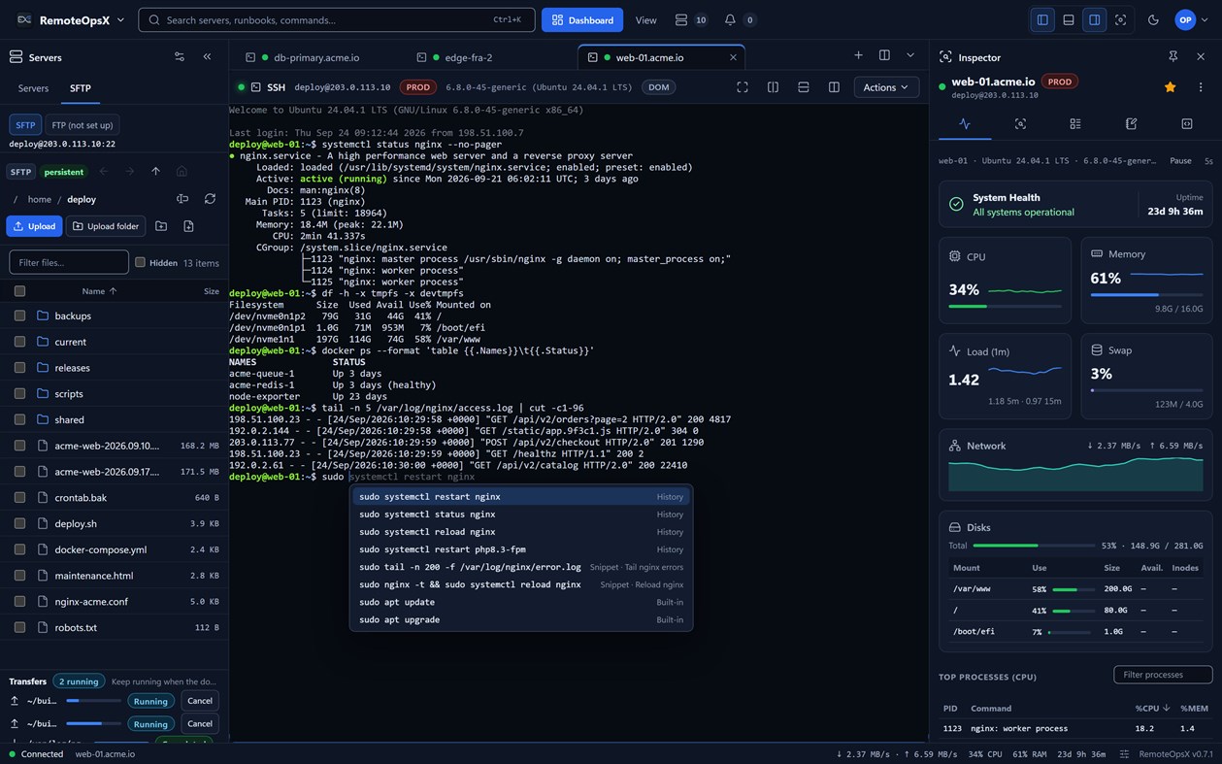Screen dimensions: 1222x764
Task: Select checkbox for nginx-acme.conf
Action: pyautogui.click(x=19, y=601)
